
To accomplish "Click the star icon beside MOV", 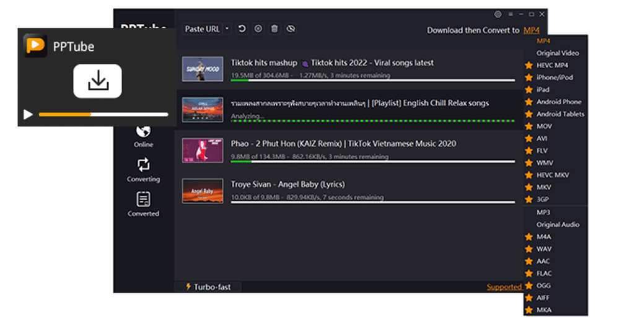I will [529, 126].
